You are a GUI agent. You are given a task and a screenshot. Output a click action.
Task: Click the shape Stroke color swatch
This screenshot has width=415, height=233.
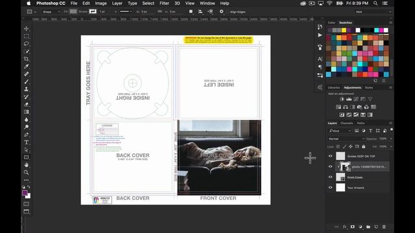pos(93,12)
